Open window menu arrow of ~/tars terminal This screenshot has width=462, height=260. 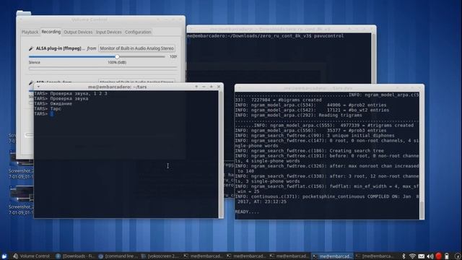(38, 87)
